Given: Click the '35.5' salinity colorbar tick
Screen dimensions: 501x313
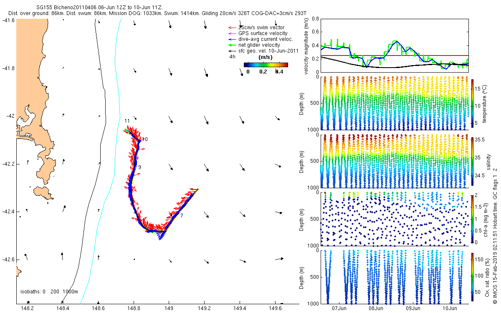Looking at the screenshot, I should coord(480,140).
